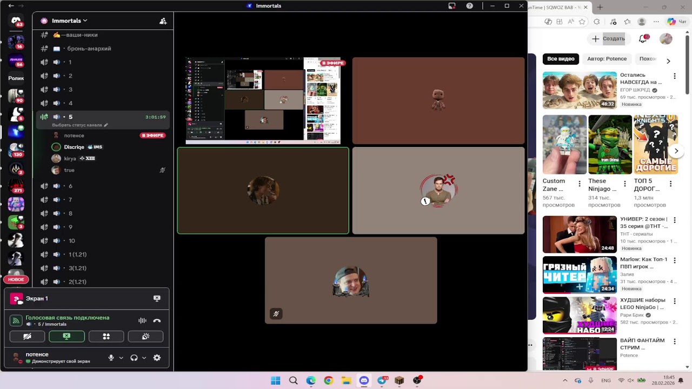Show hidden system tray icons chevron
This screenshot has height=389, width=692.
[x=565, y=380]
